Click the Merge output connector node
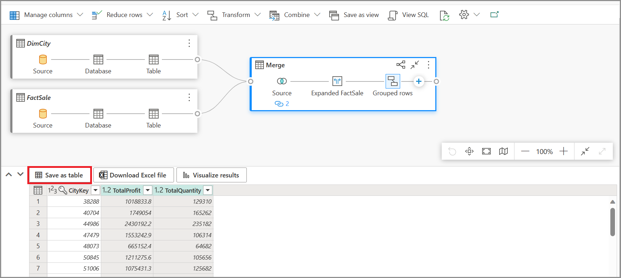 click(436, 81)
